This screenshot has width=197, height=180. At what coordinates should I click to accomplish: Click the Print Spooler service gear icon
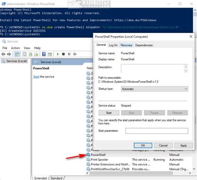tap(88, 160)
